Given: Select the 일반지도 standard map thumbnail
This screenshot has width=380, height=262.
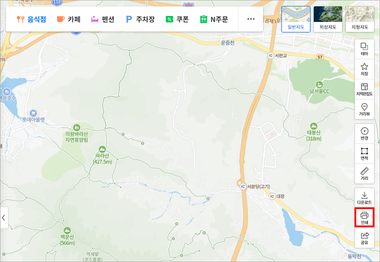Looking at the screenshot, I should (x=295, y=19).
